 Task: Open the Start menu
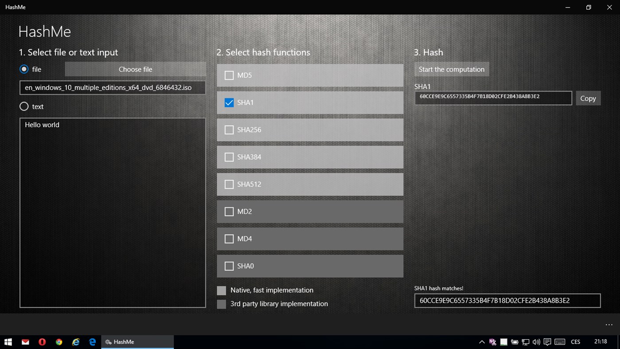pyautogui.click(x=8, y=342)
